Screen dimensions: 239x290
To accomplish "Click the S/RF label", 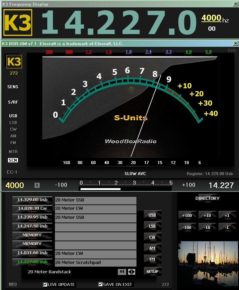I will (13, 102).
